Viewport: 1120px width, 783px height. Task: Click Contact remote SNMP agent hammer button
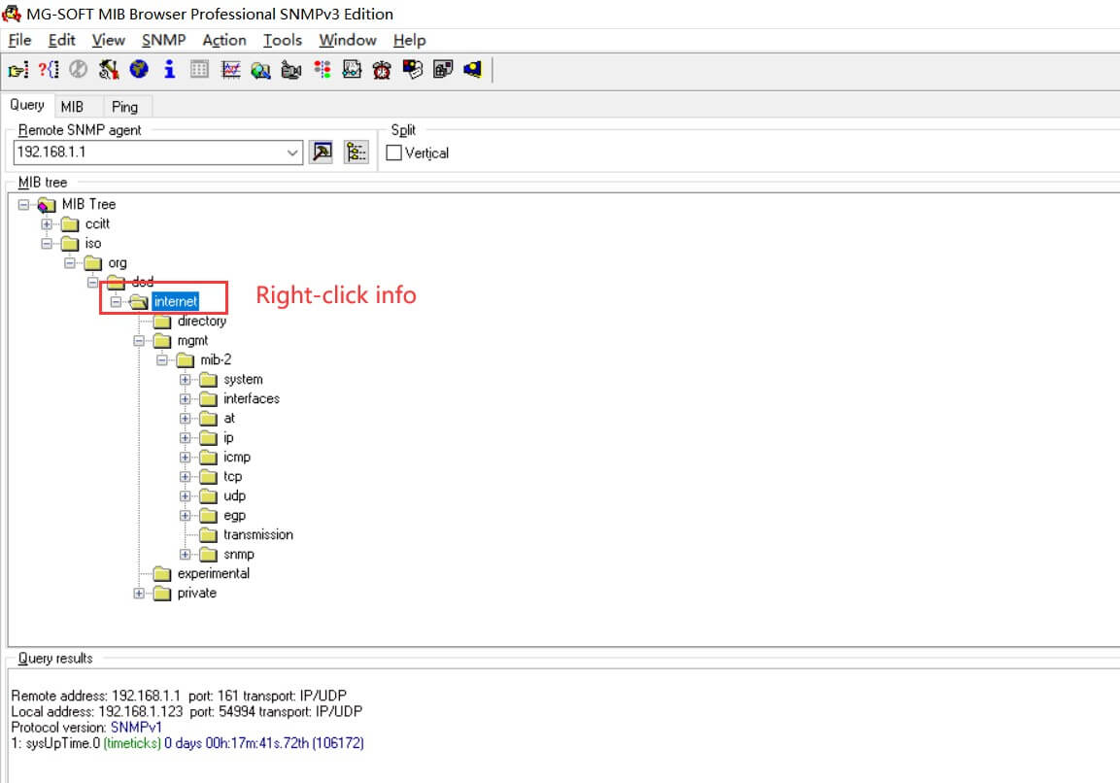(x=322, y=153)
